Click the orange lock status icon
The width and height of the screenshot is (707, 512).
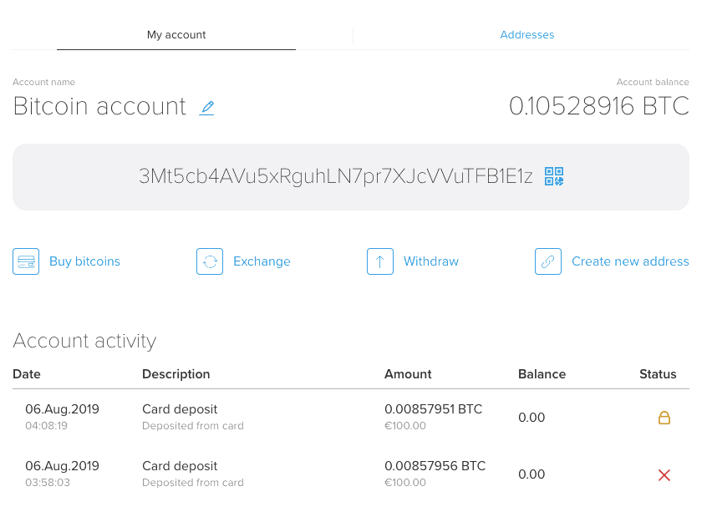664,418
